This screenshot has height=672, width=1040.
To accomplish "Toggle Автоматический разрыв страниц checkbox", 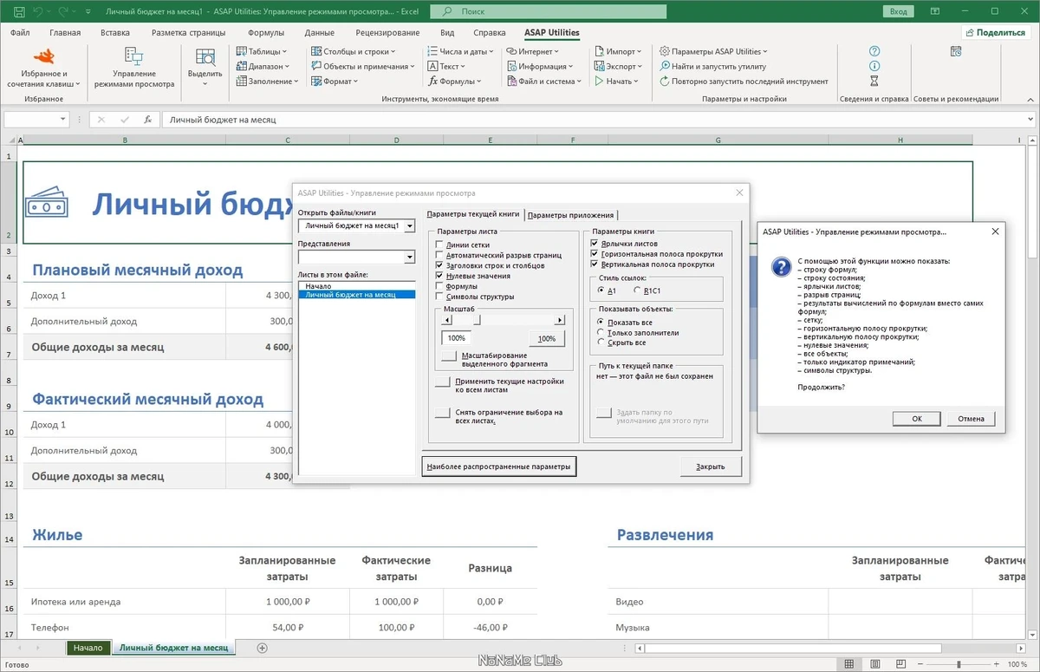I will pyautogui.click(x=439, y=255).
